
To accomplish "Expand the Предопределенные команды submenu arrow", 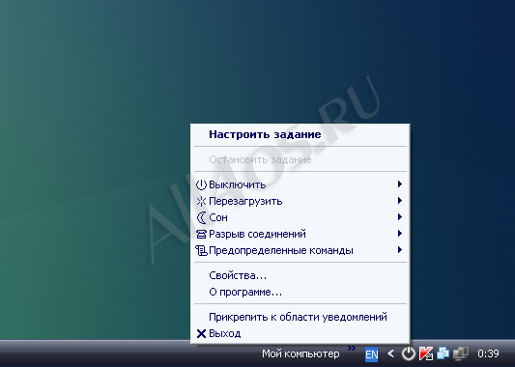I will [x=400, y=249].
